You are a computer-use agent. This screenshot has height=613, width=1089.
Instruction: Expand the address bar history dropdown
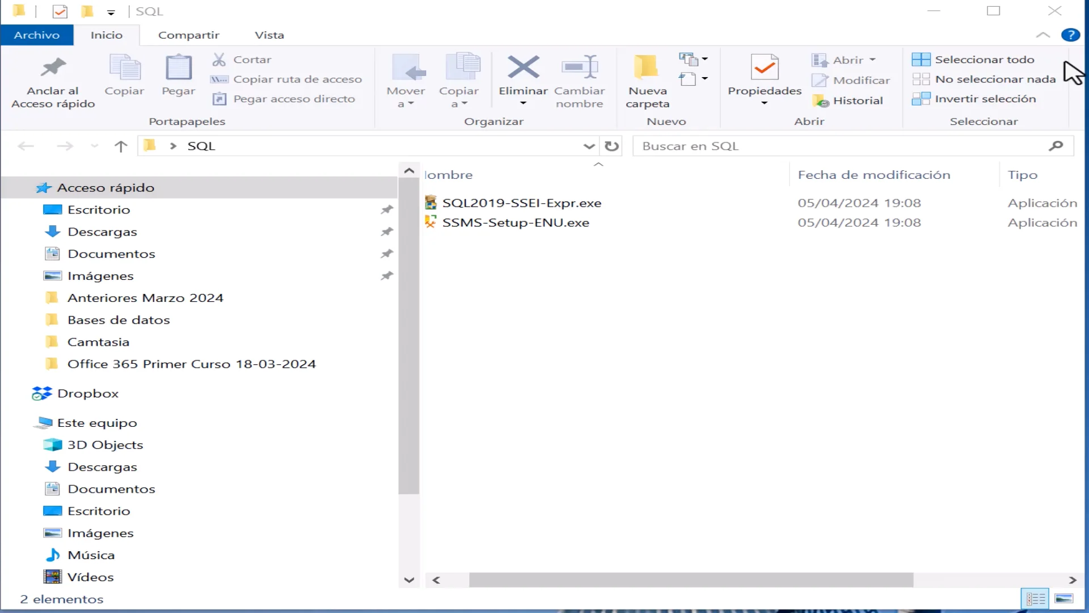pos(589,146)
